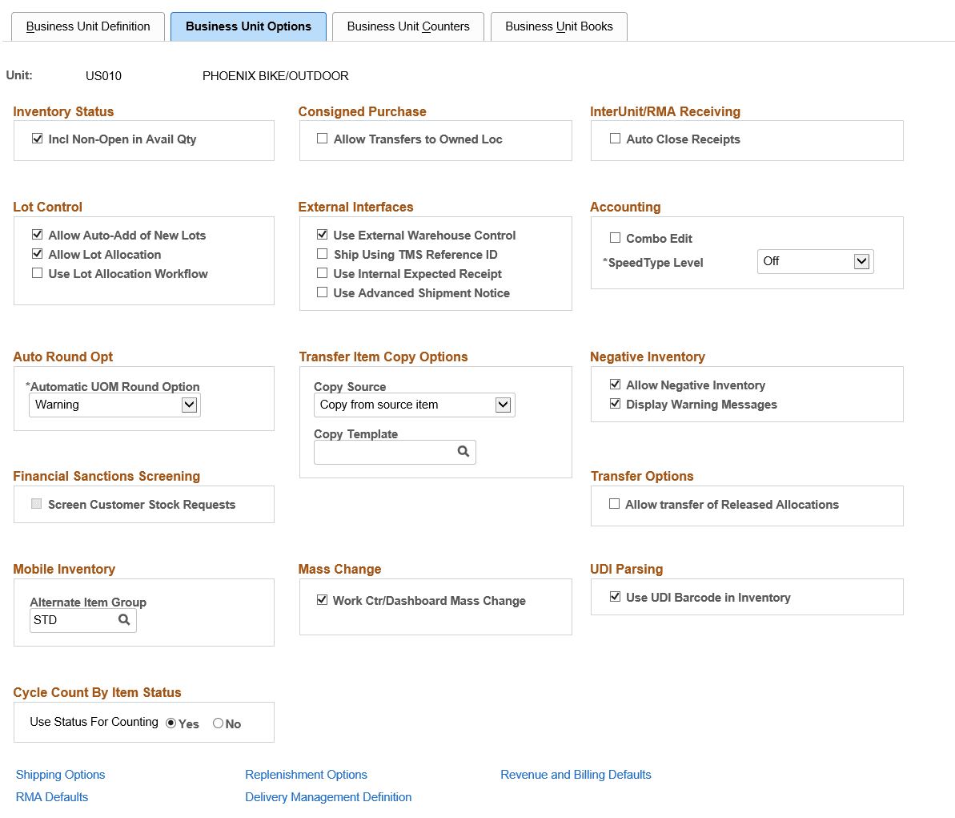Open the RMA Defaults link
The height and width of the screenshot is (818, 955).
coord(51,797)
